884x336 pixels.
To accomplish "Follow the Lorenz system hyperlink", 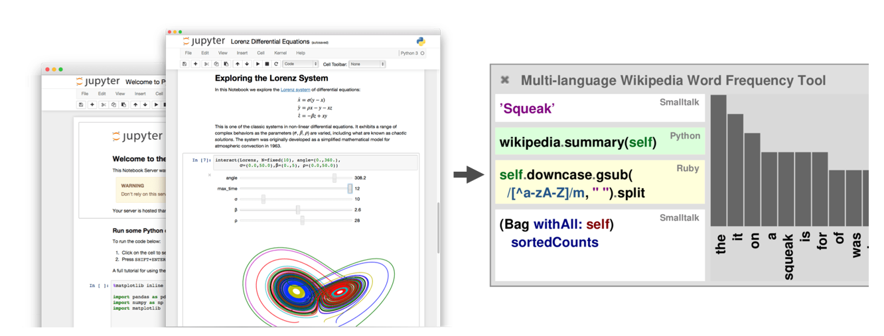I will 295,89.
